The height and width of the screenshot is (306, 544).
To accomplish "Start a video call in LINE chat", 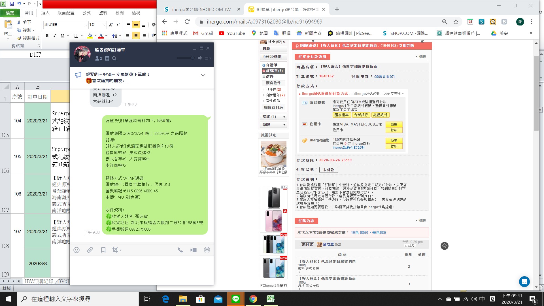I will tap(194, 250).
